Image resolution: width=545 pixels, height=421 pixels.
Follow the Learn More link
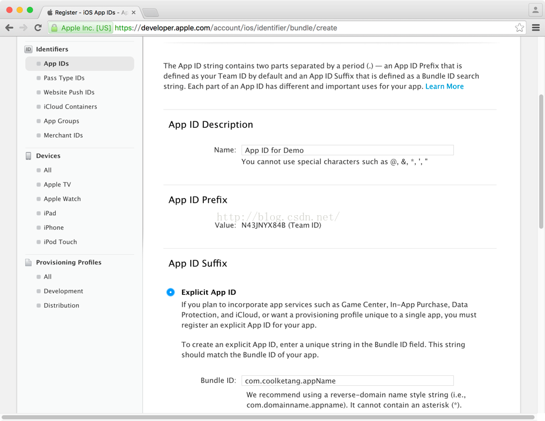pyautogui.click(x=445, y=86)
